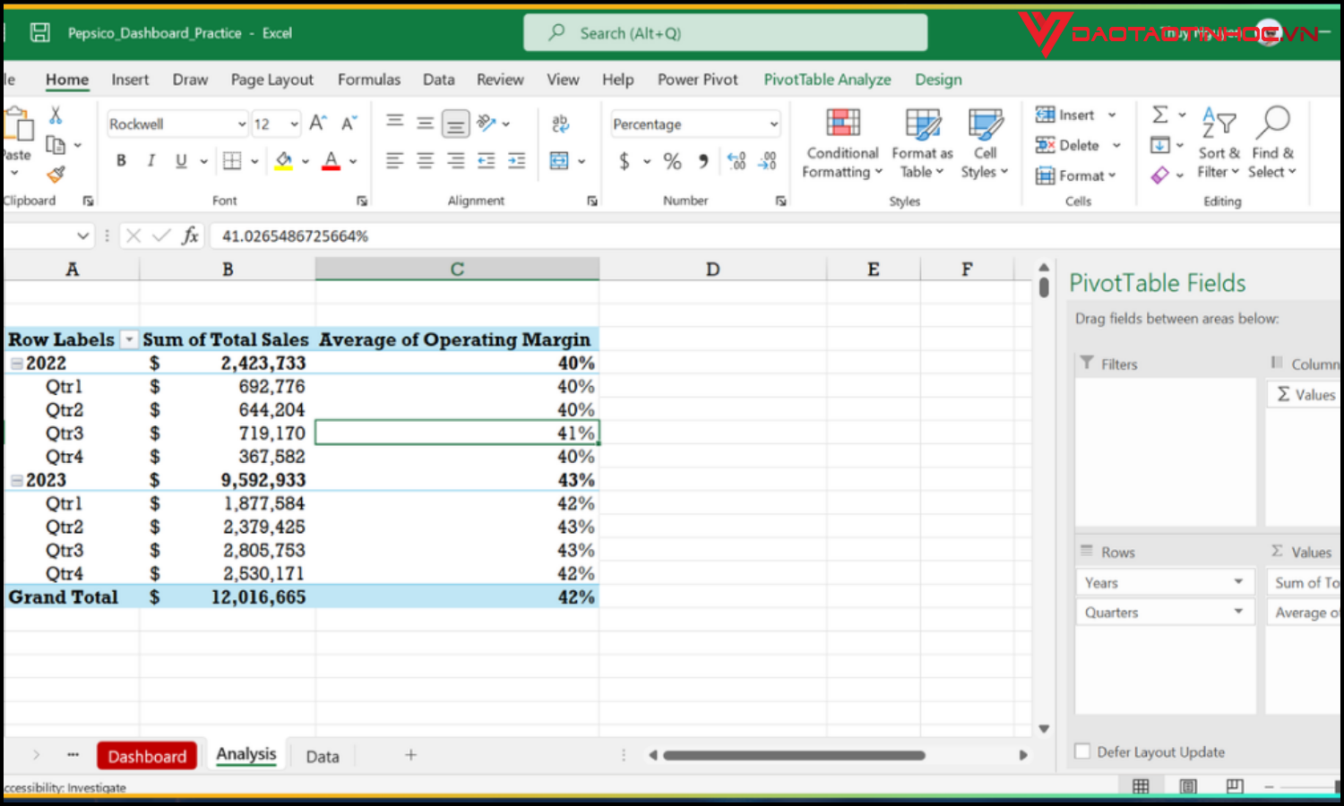Image resolution: width=1344 pixels, height=806 pixels.
Task: Open the Formulas ribbon tab
Action: [x=369, y=80]
